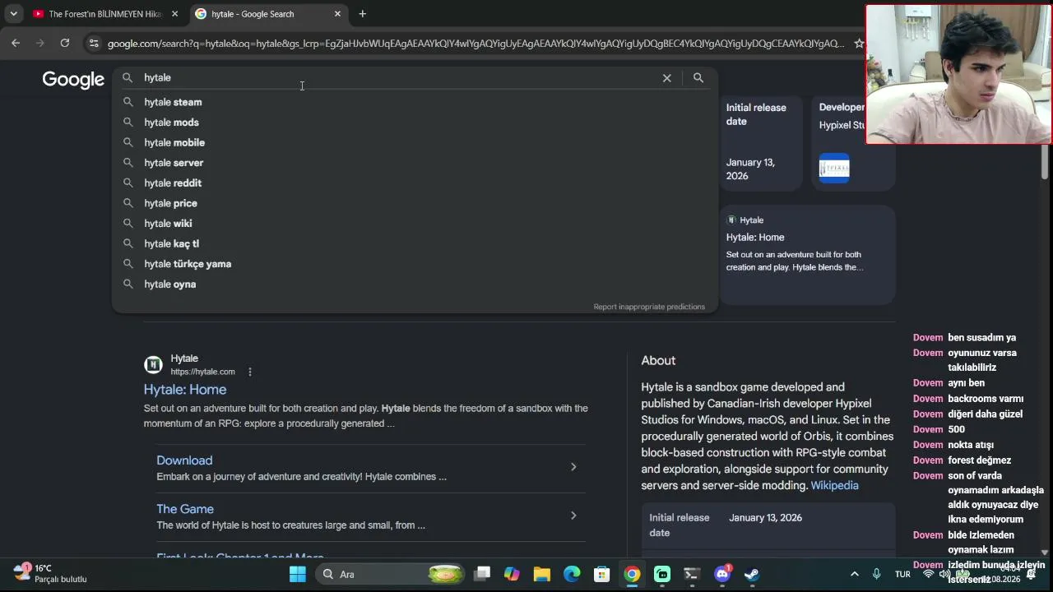Expand the Download sitelink chevron
The width and height of the screenshot is (1053, 592).
(573, 467)
